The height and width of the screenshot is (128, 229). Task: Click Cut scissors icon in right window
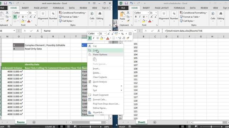click(x=128, y=13)
